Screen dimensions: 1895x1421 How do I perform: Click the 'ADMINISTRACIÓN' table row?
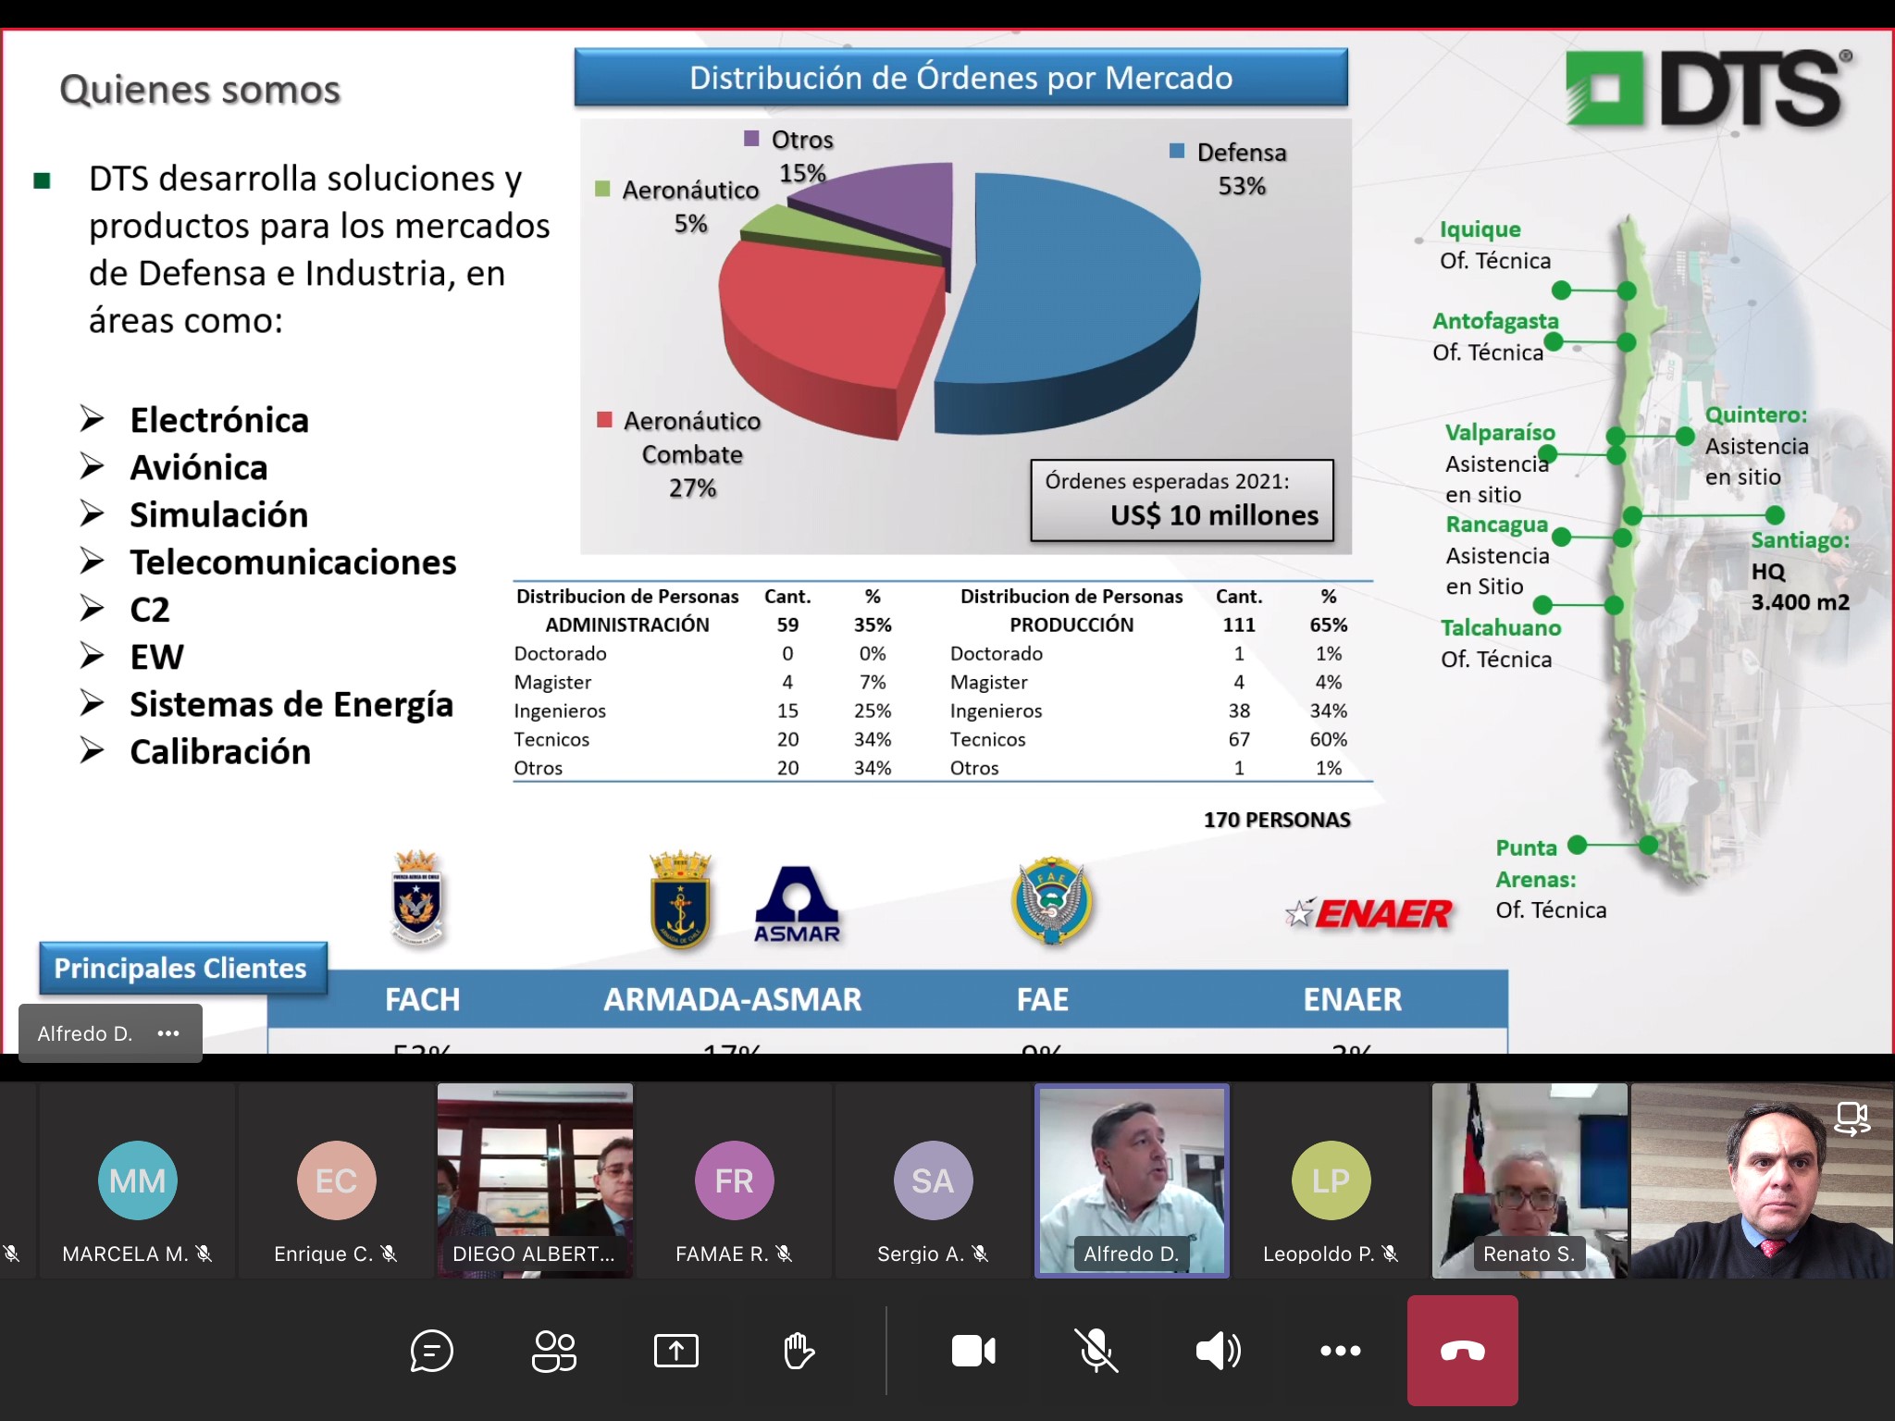click(703, 624)
